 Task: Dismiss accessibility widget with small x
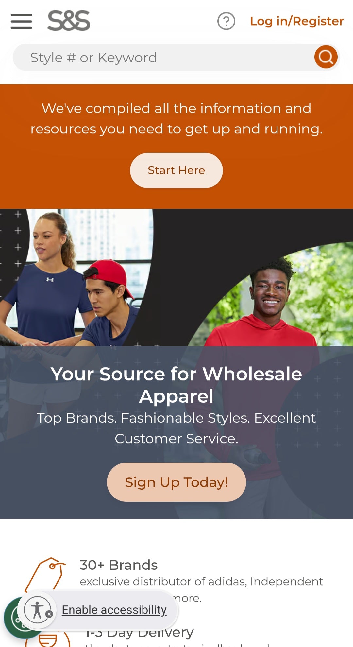[49, 614]
